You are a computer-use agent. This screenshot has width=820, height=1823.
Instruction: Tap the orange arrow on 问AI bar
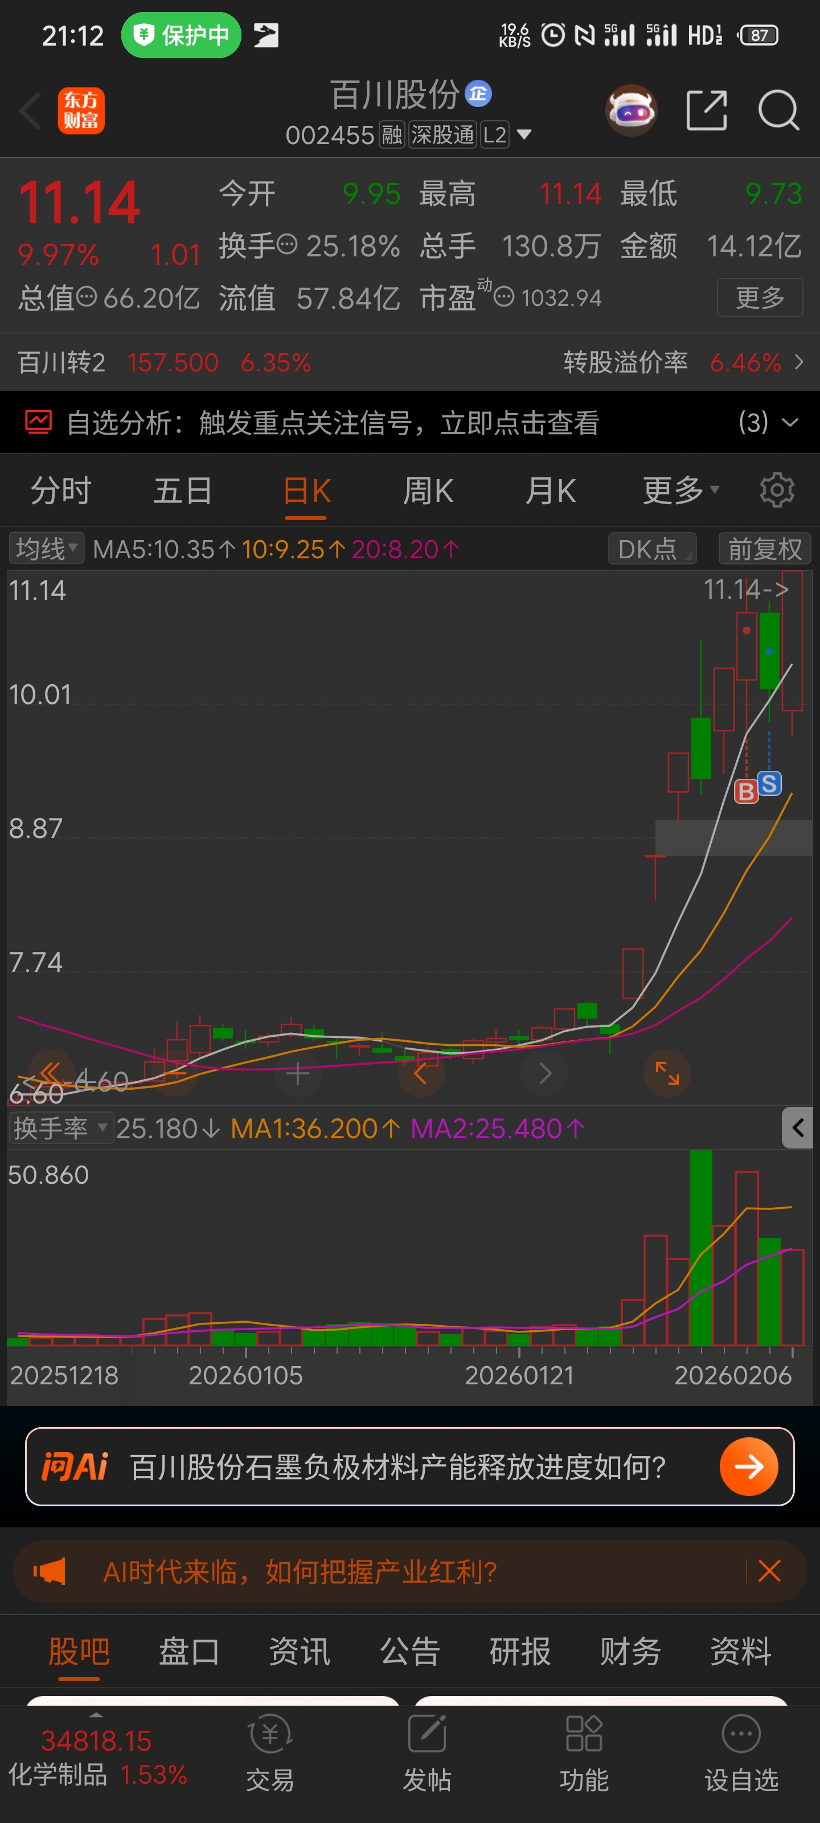pos(749,1466)
